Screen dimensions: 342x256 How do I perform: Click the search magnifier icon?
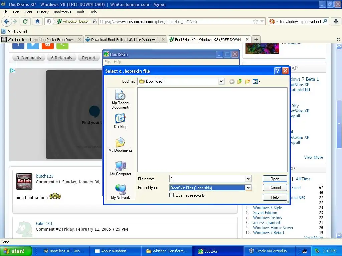[x=325, y=21]
